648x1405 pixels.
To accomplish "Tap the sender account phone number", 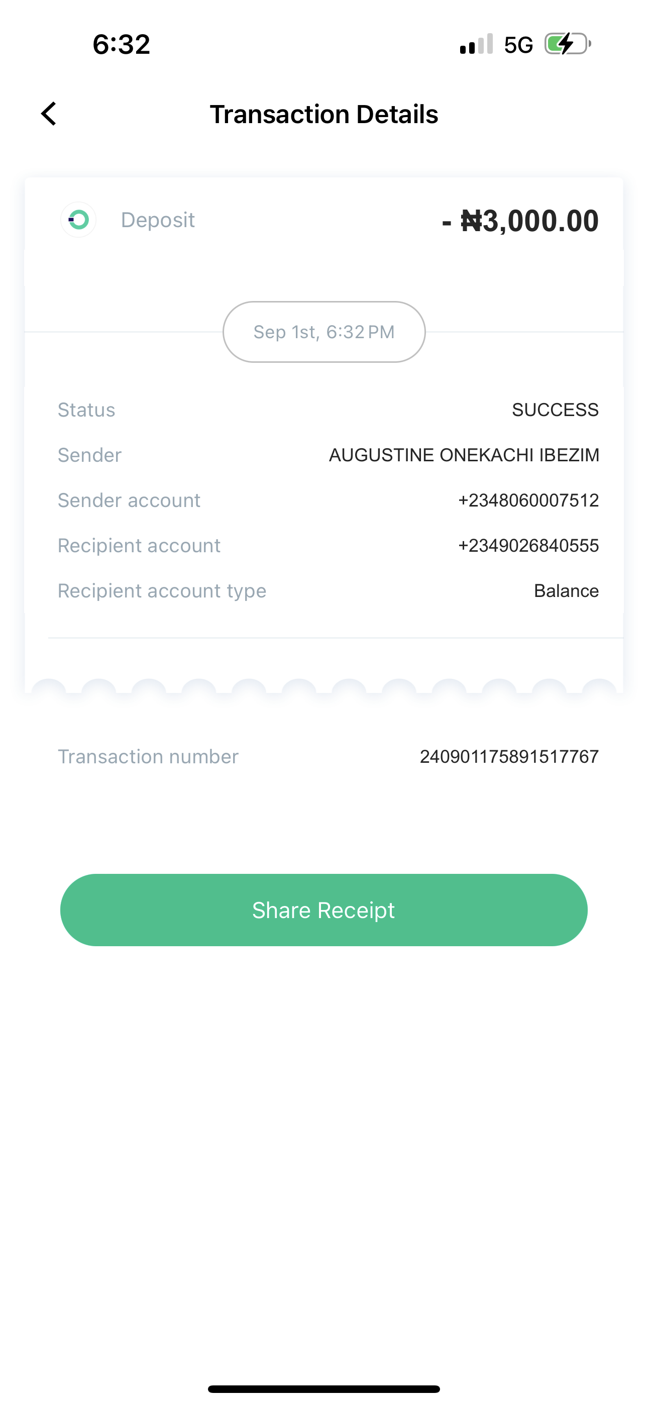I will (528, 500).
